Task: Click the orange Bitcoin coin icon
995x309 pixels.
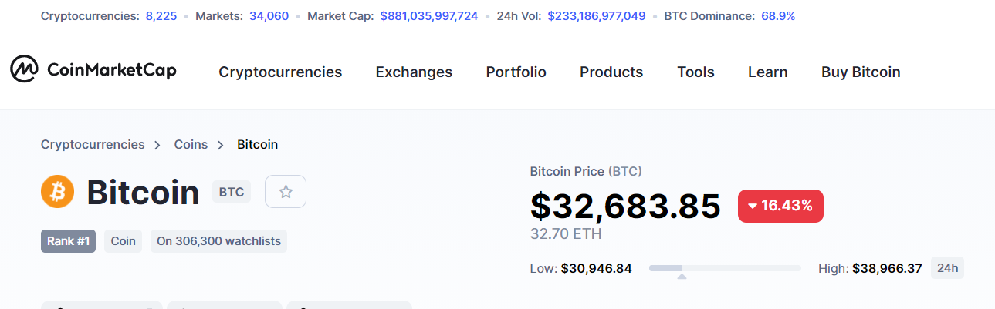Action: (57, 192)
